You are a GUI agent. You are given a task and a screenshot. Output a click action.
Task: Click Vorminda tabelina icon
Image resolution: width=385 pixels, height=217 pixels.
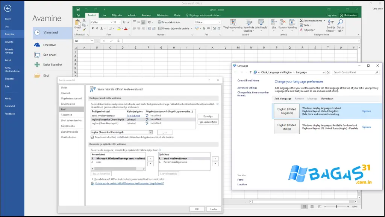tap(248, 22)
